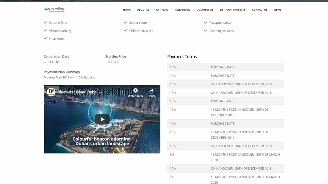
Task: Click the 'Cleaning services' amenity text
Action: click(x=221, y=31)
